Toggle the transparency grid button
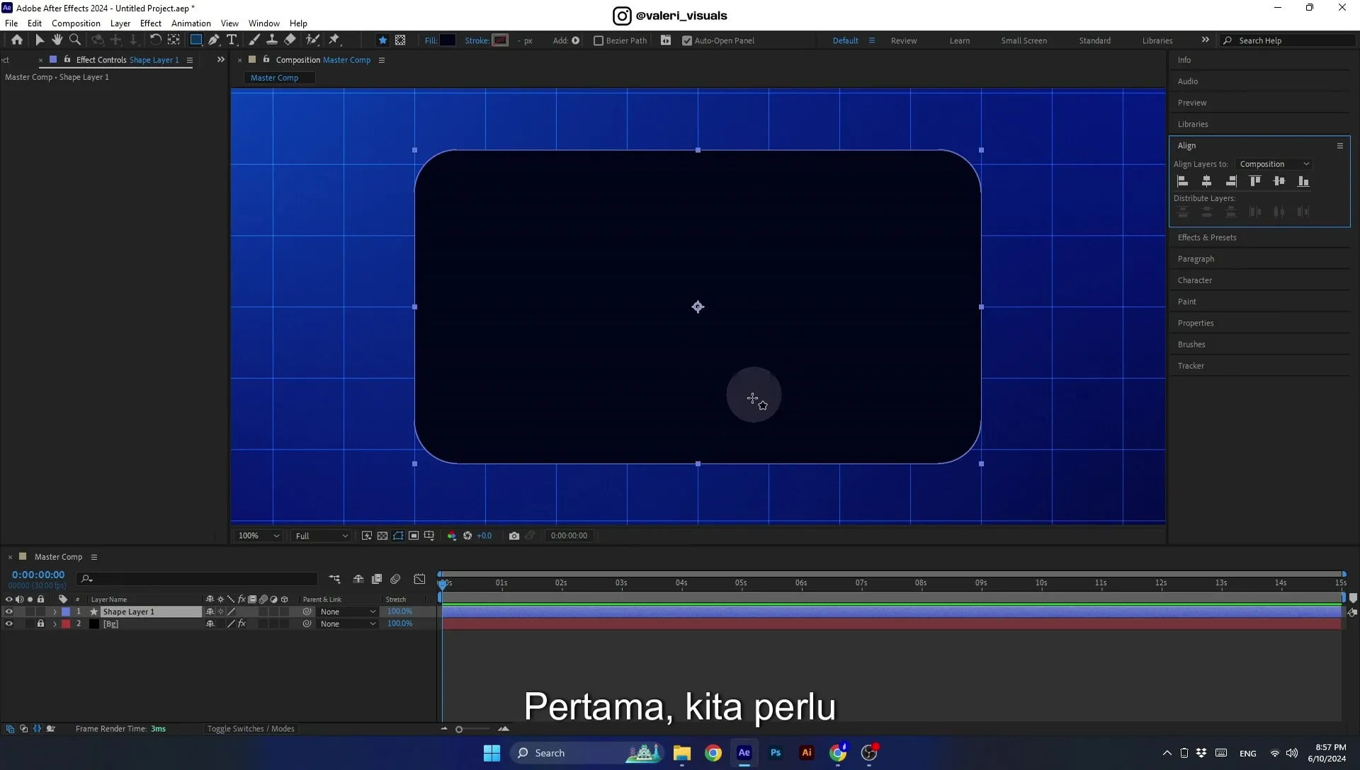This screenshot has height=770, width=1360. click(382, 536)
